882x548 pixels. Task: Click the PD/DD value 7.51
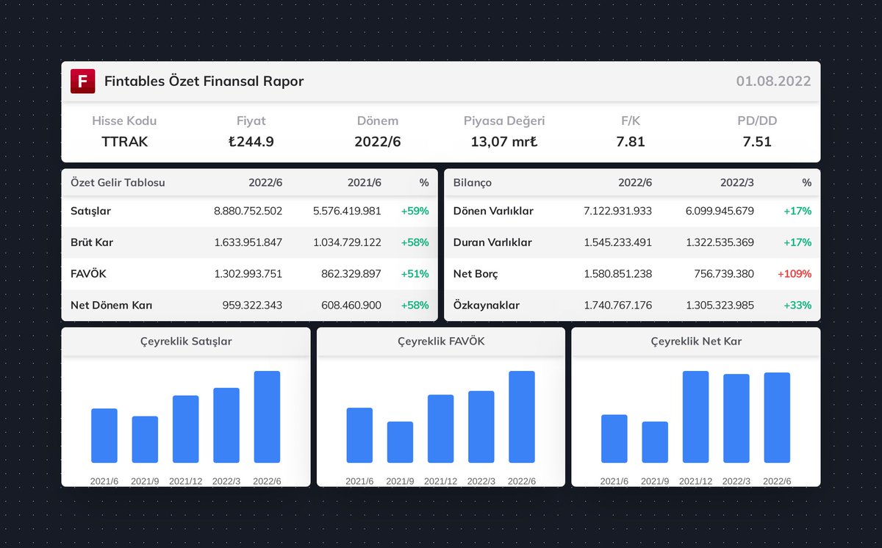click(757, 142)
